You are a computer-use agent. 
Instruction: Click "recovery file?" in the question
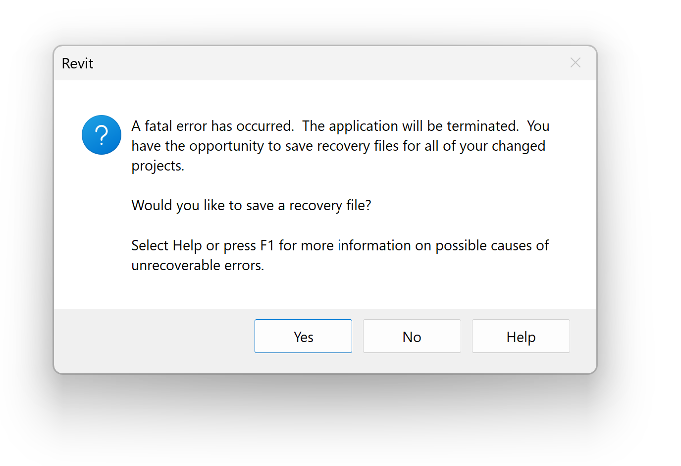coord(330,205)
